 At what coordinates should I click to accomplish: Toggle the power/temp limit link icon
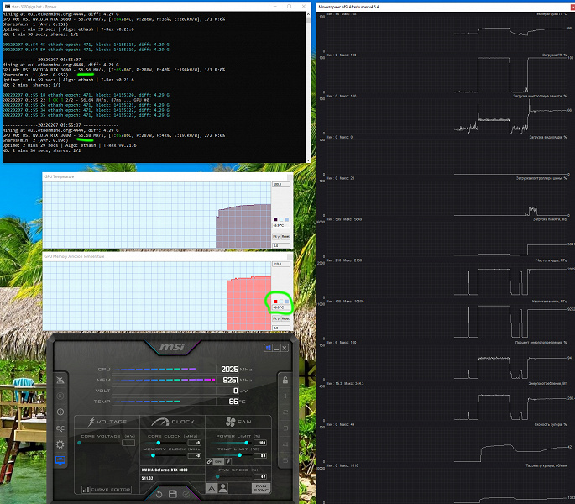point(209,461)
